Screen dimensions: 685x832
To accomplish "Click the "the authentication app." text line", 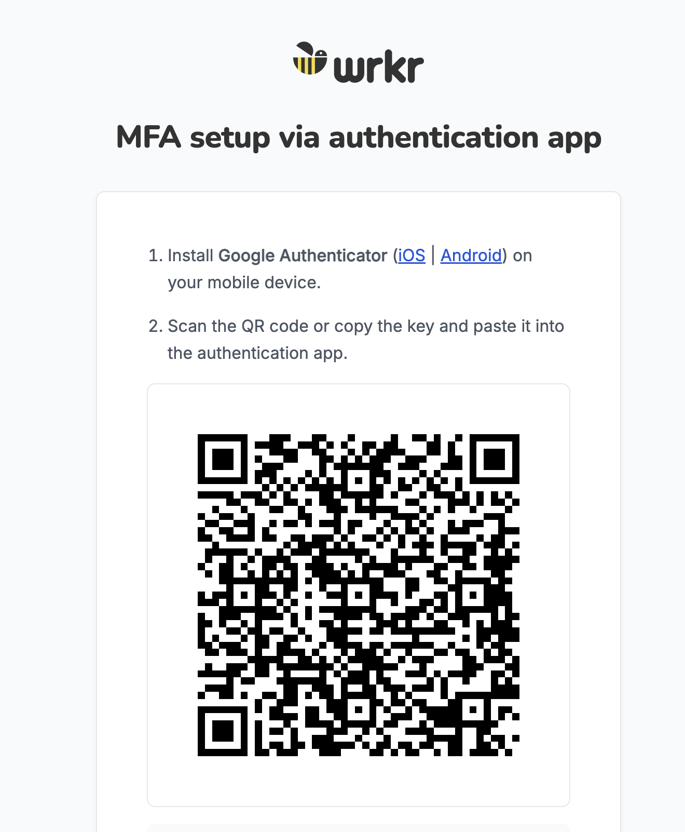I will [257, 353].
